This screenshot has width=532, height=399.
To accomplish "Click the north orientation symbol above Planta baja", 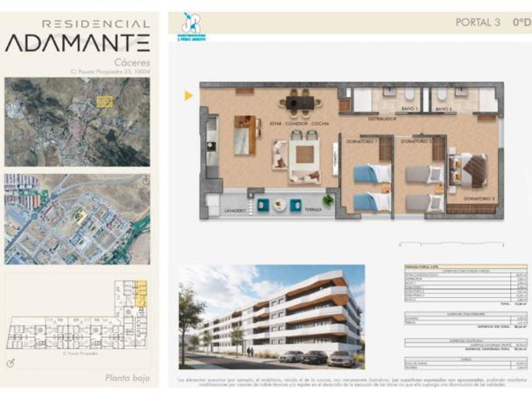I will click(x=11, y=364).
